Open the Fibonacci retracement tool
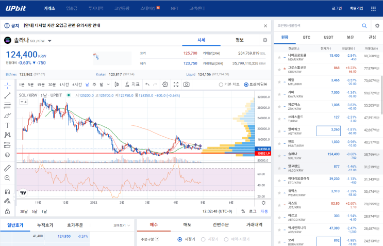 point(7,105)
